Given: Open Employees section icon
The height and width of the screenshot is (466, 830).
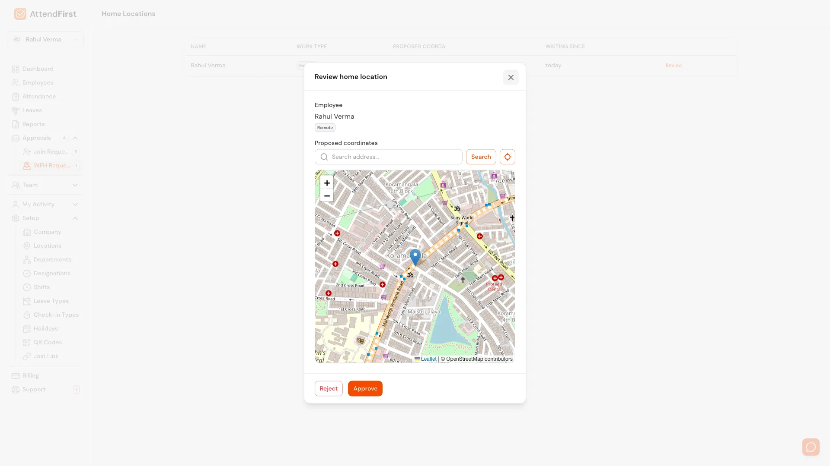Looking at the screenshot, I should 16,83.
